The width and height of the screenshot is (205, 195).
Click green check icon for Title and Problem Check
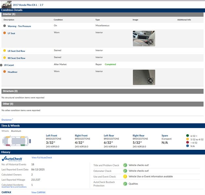(x=125, y=165)
